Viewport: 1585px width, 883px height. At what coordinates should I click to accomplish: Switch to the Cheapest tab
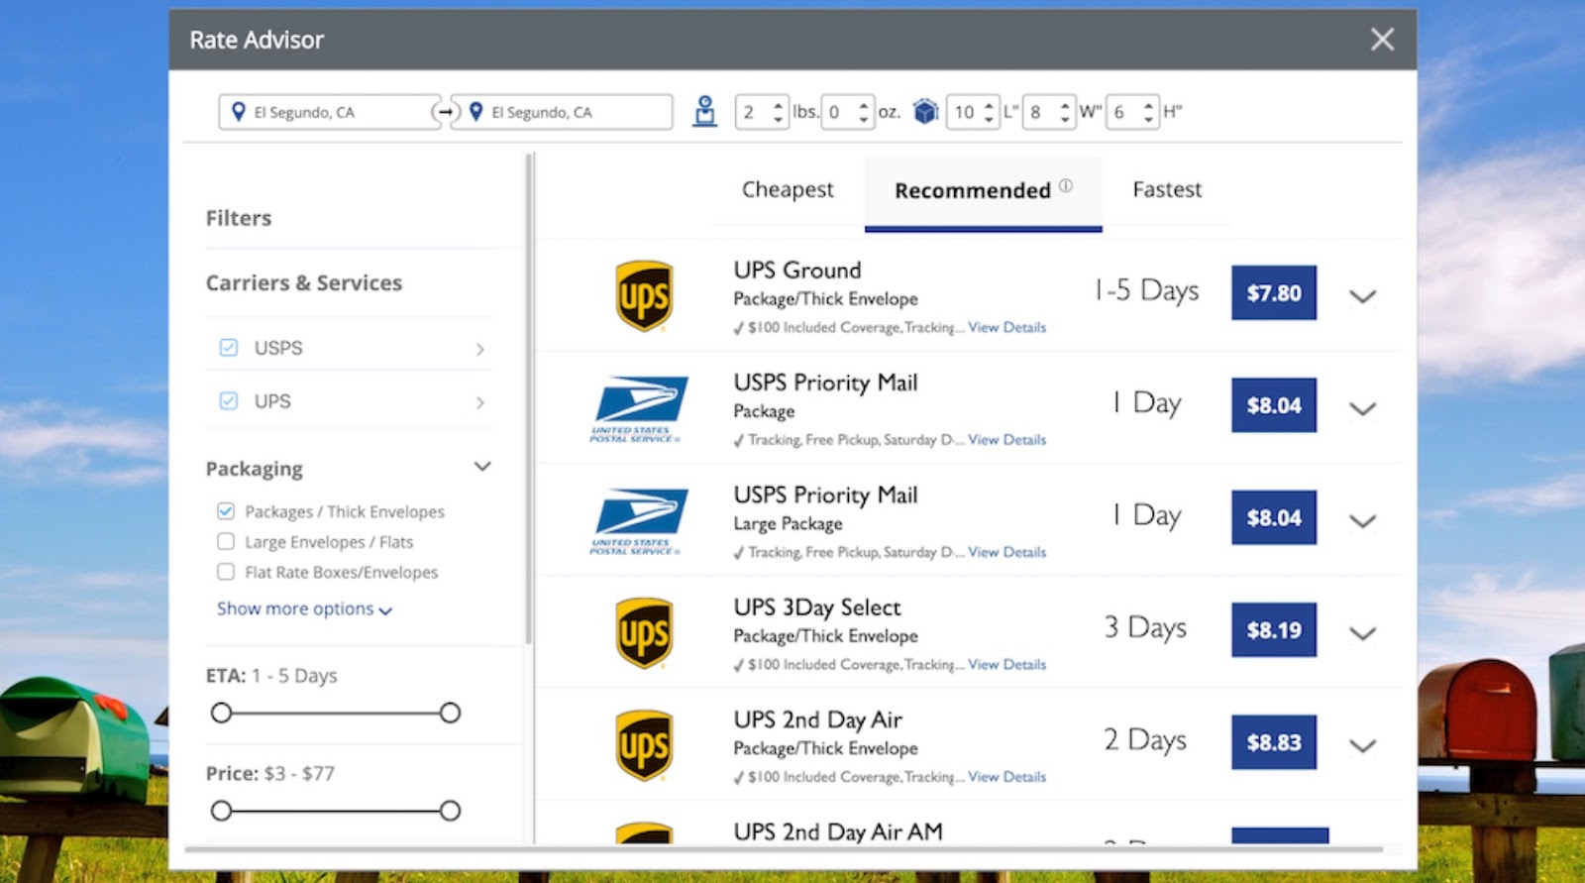[x=788, y=190]
